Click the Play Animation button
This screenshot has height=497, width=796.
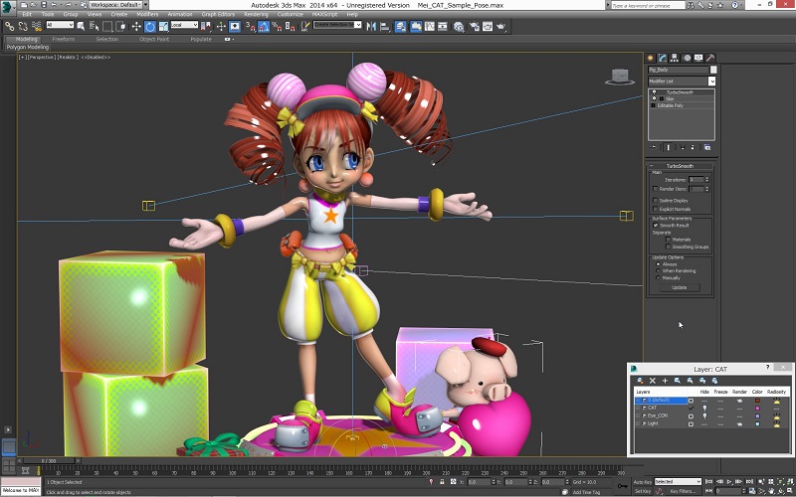729,482
